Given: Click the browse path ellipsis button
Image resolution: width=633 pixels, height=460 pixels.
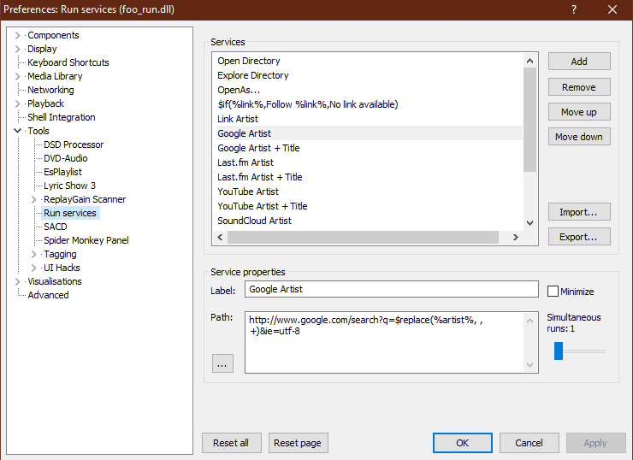Looking at the screenshot, I should coord(222,363).
